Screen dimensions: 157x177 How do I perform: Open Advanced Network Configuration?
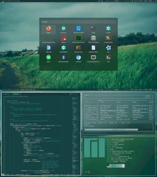93,59
